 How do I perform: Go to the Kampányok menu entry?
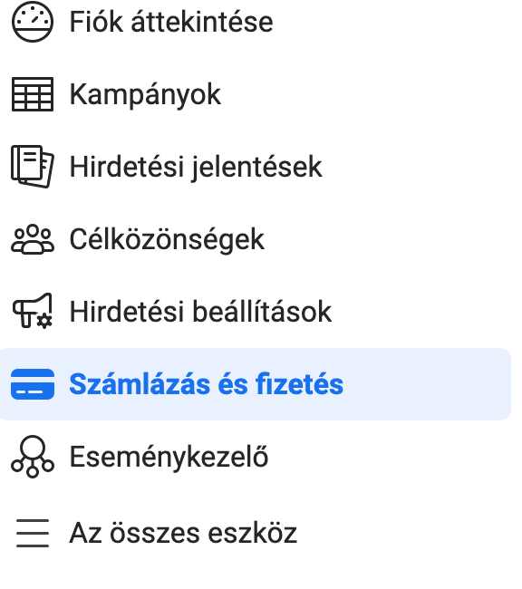point(145,94)
